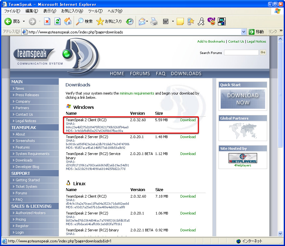Viewport: 285px width, 246px height.
Task: Expand the Edit button dropdown arrow
Action: point(173,21)
